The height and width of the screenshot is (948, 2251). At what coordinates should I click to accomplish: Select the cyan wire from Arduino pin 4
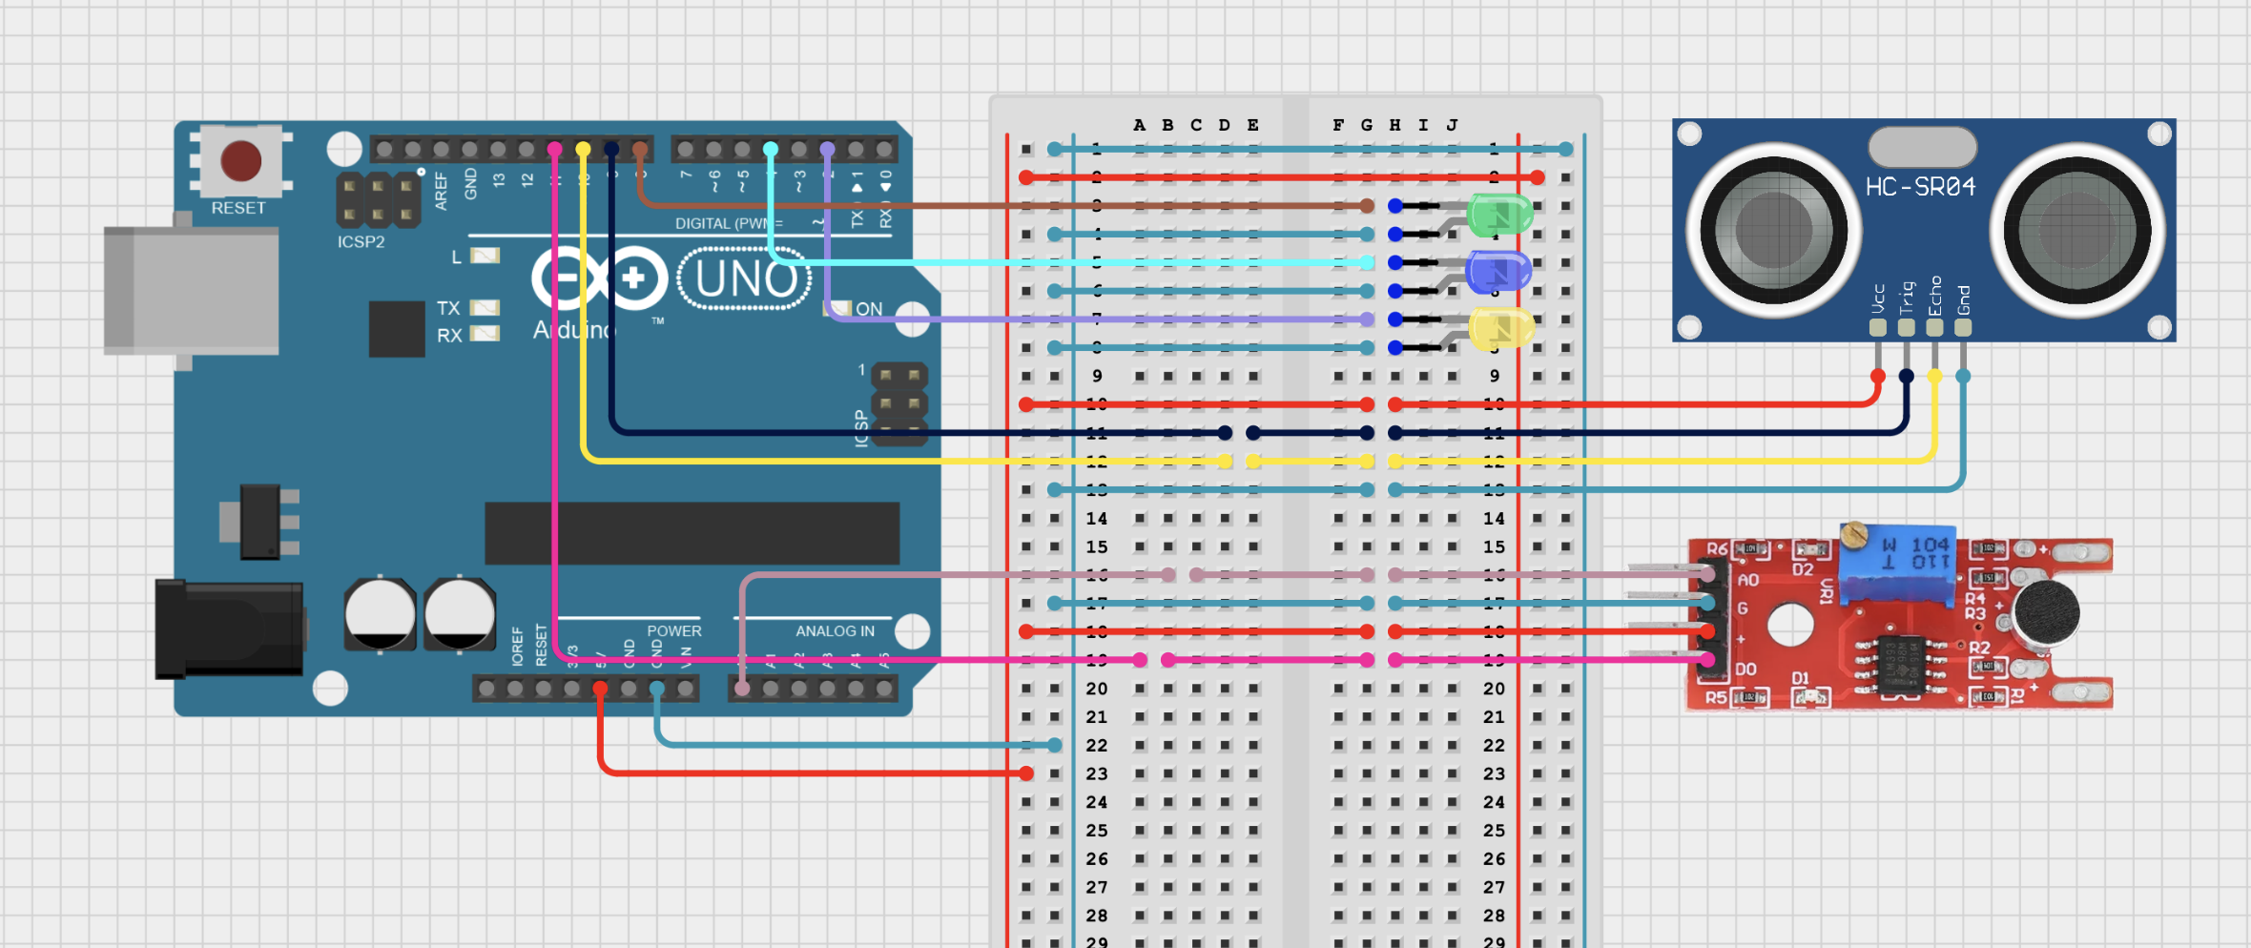point(1068,262)
